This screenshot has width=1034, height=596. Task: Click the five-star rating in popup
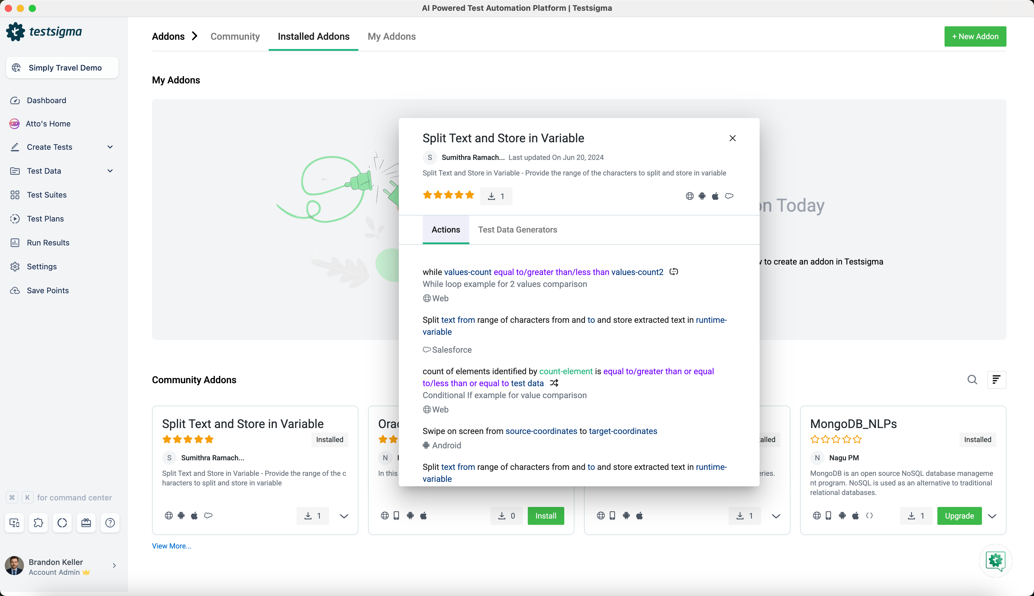[x=448, y=195]
